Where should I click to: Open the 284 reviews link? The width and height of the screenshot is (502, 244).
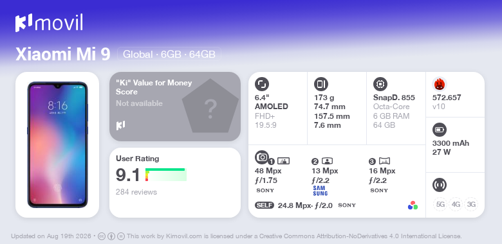pyautogui.click(x=136, y=192)
